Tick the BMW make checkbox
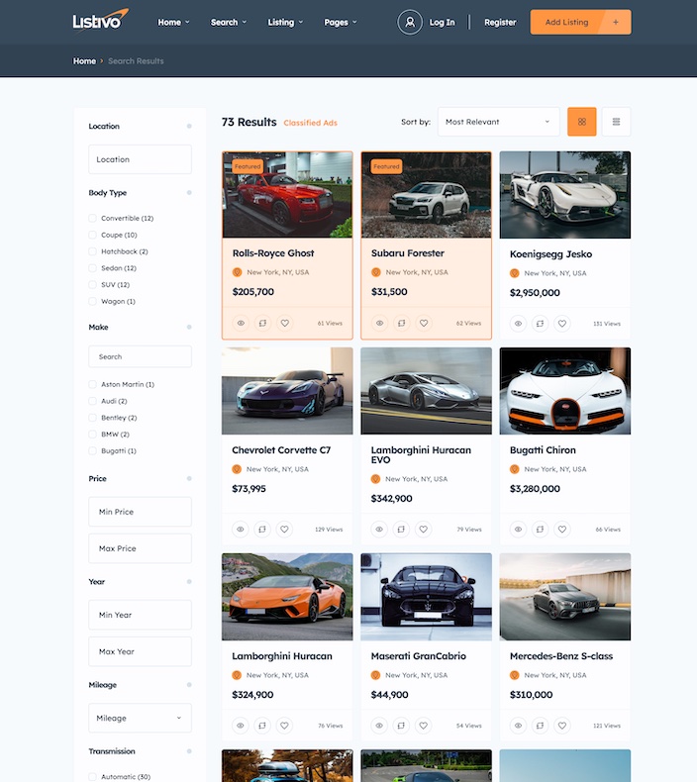Image resolution: width=697 pixels, height=782 pixels. point(93,435)
